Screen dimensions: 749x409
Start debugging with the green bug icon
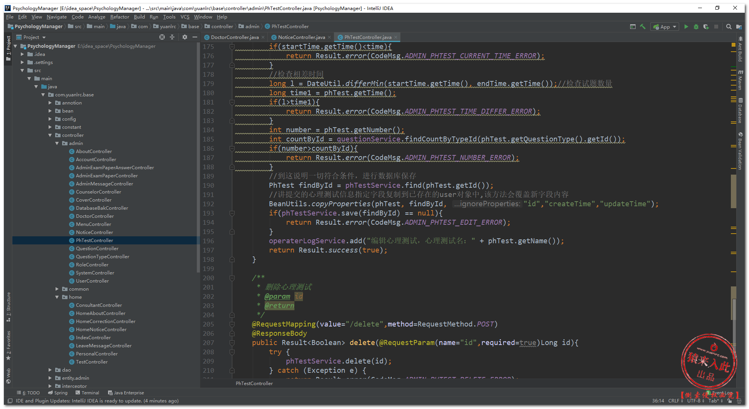[696, 27]
